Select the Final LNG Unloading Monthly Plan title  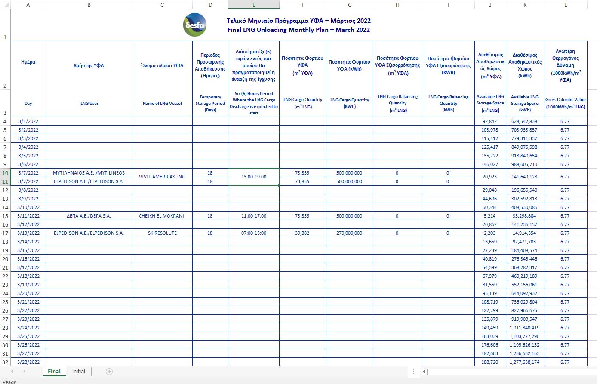click(298, 30)
